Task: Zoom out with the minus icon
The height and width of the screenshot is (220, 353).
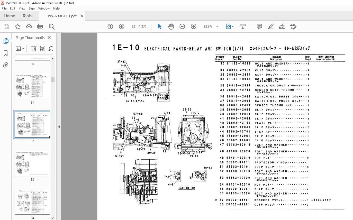Action: [182, 26]
